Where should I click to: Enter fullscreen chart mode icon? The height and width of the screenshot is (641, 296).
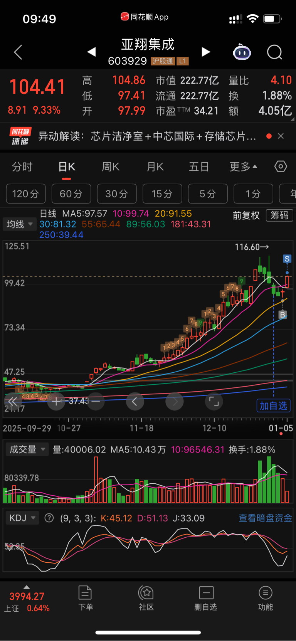point(214,402)
